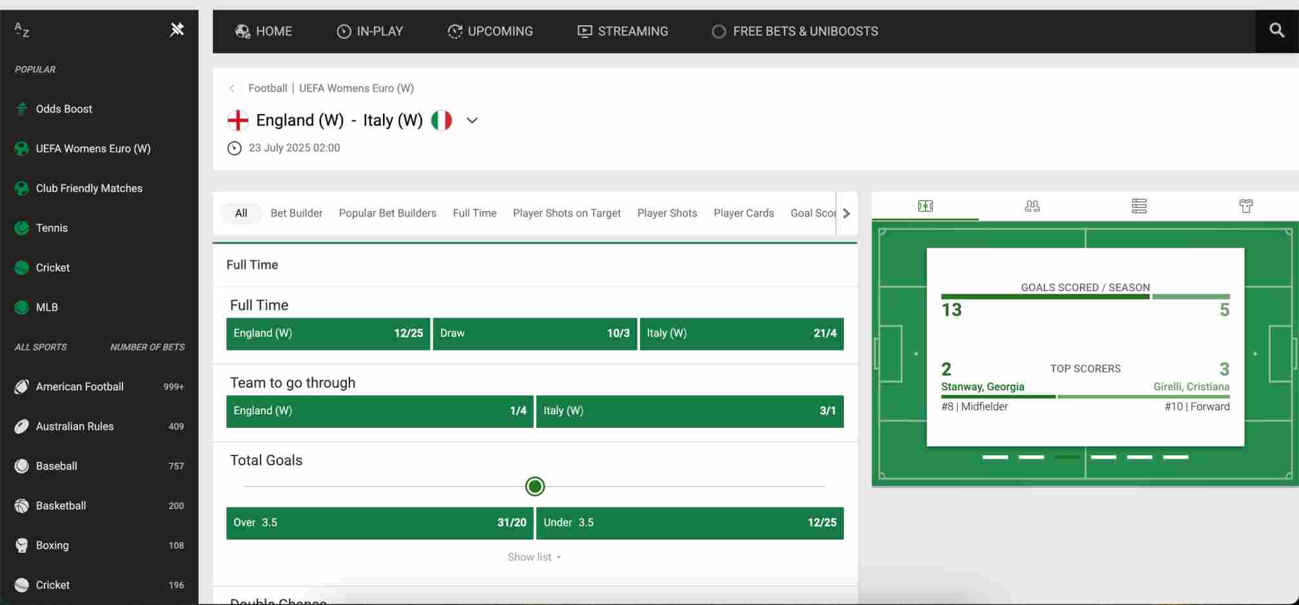Go to first stats carousel indicator dash
Screen dimensions: 1299x605
995,457
